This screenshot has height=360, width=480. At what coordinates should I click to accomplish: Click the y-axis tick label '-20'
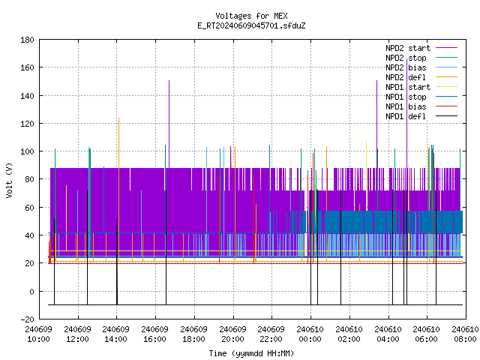[x=27, y=319]
